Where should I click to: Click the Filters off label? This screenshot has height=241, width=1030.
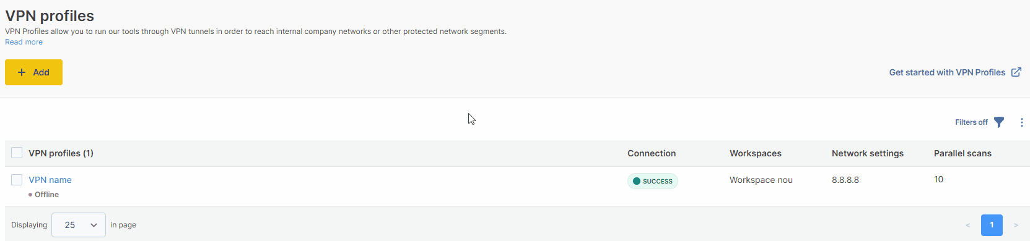[x=971, y=122]
